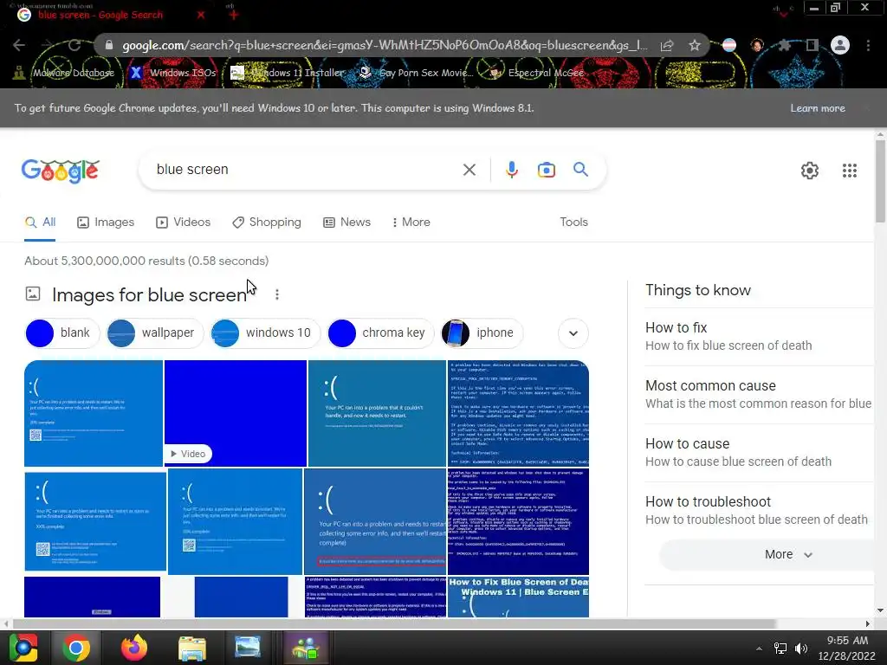Expand more image filter chips

click(573, 333)
